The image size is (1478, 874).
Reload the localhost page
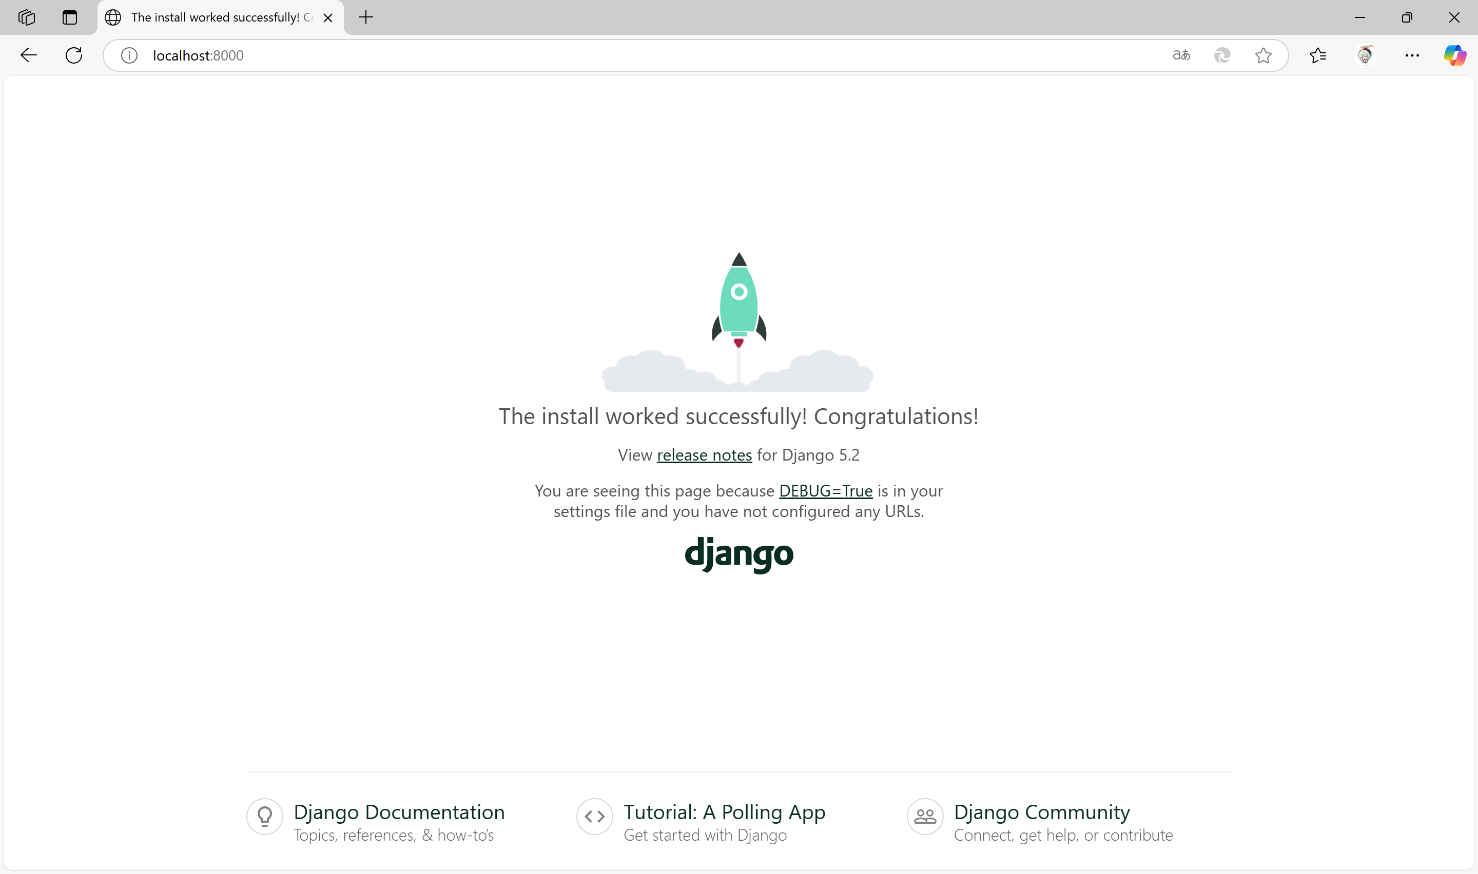73,55
